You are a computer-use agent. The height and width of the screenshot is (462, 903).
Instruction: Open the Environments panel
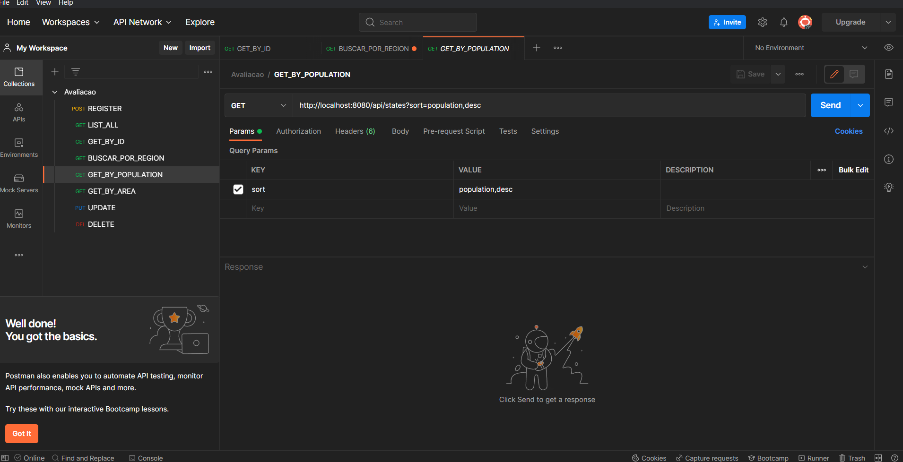click(x=19, y=147)
